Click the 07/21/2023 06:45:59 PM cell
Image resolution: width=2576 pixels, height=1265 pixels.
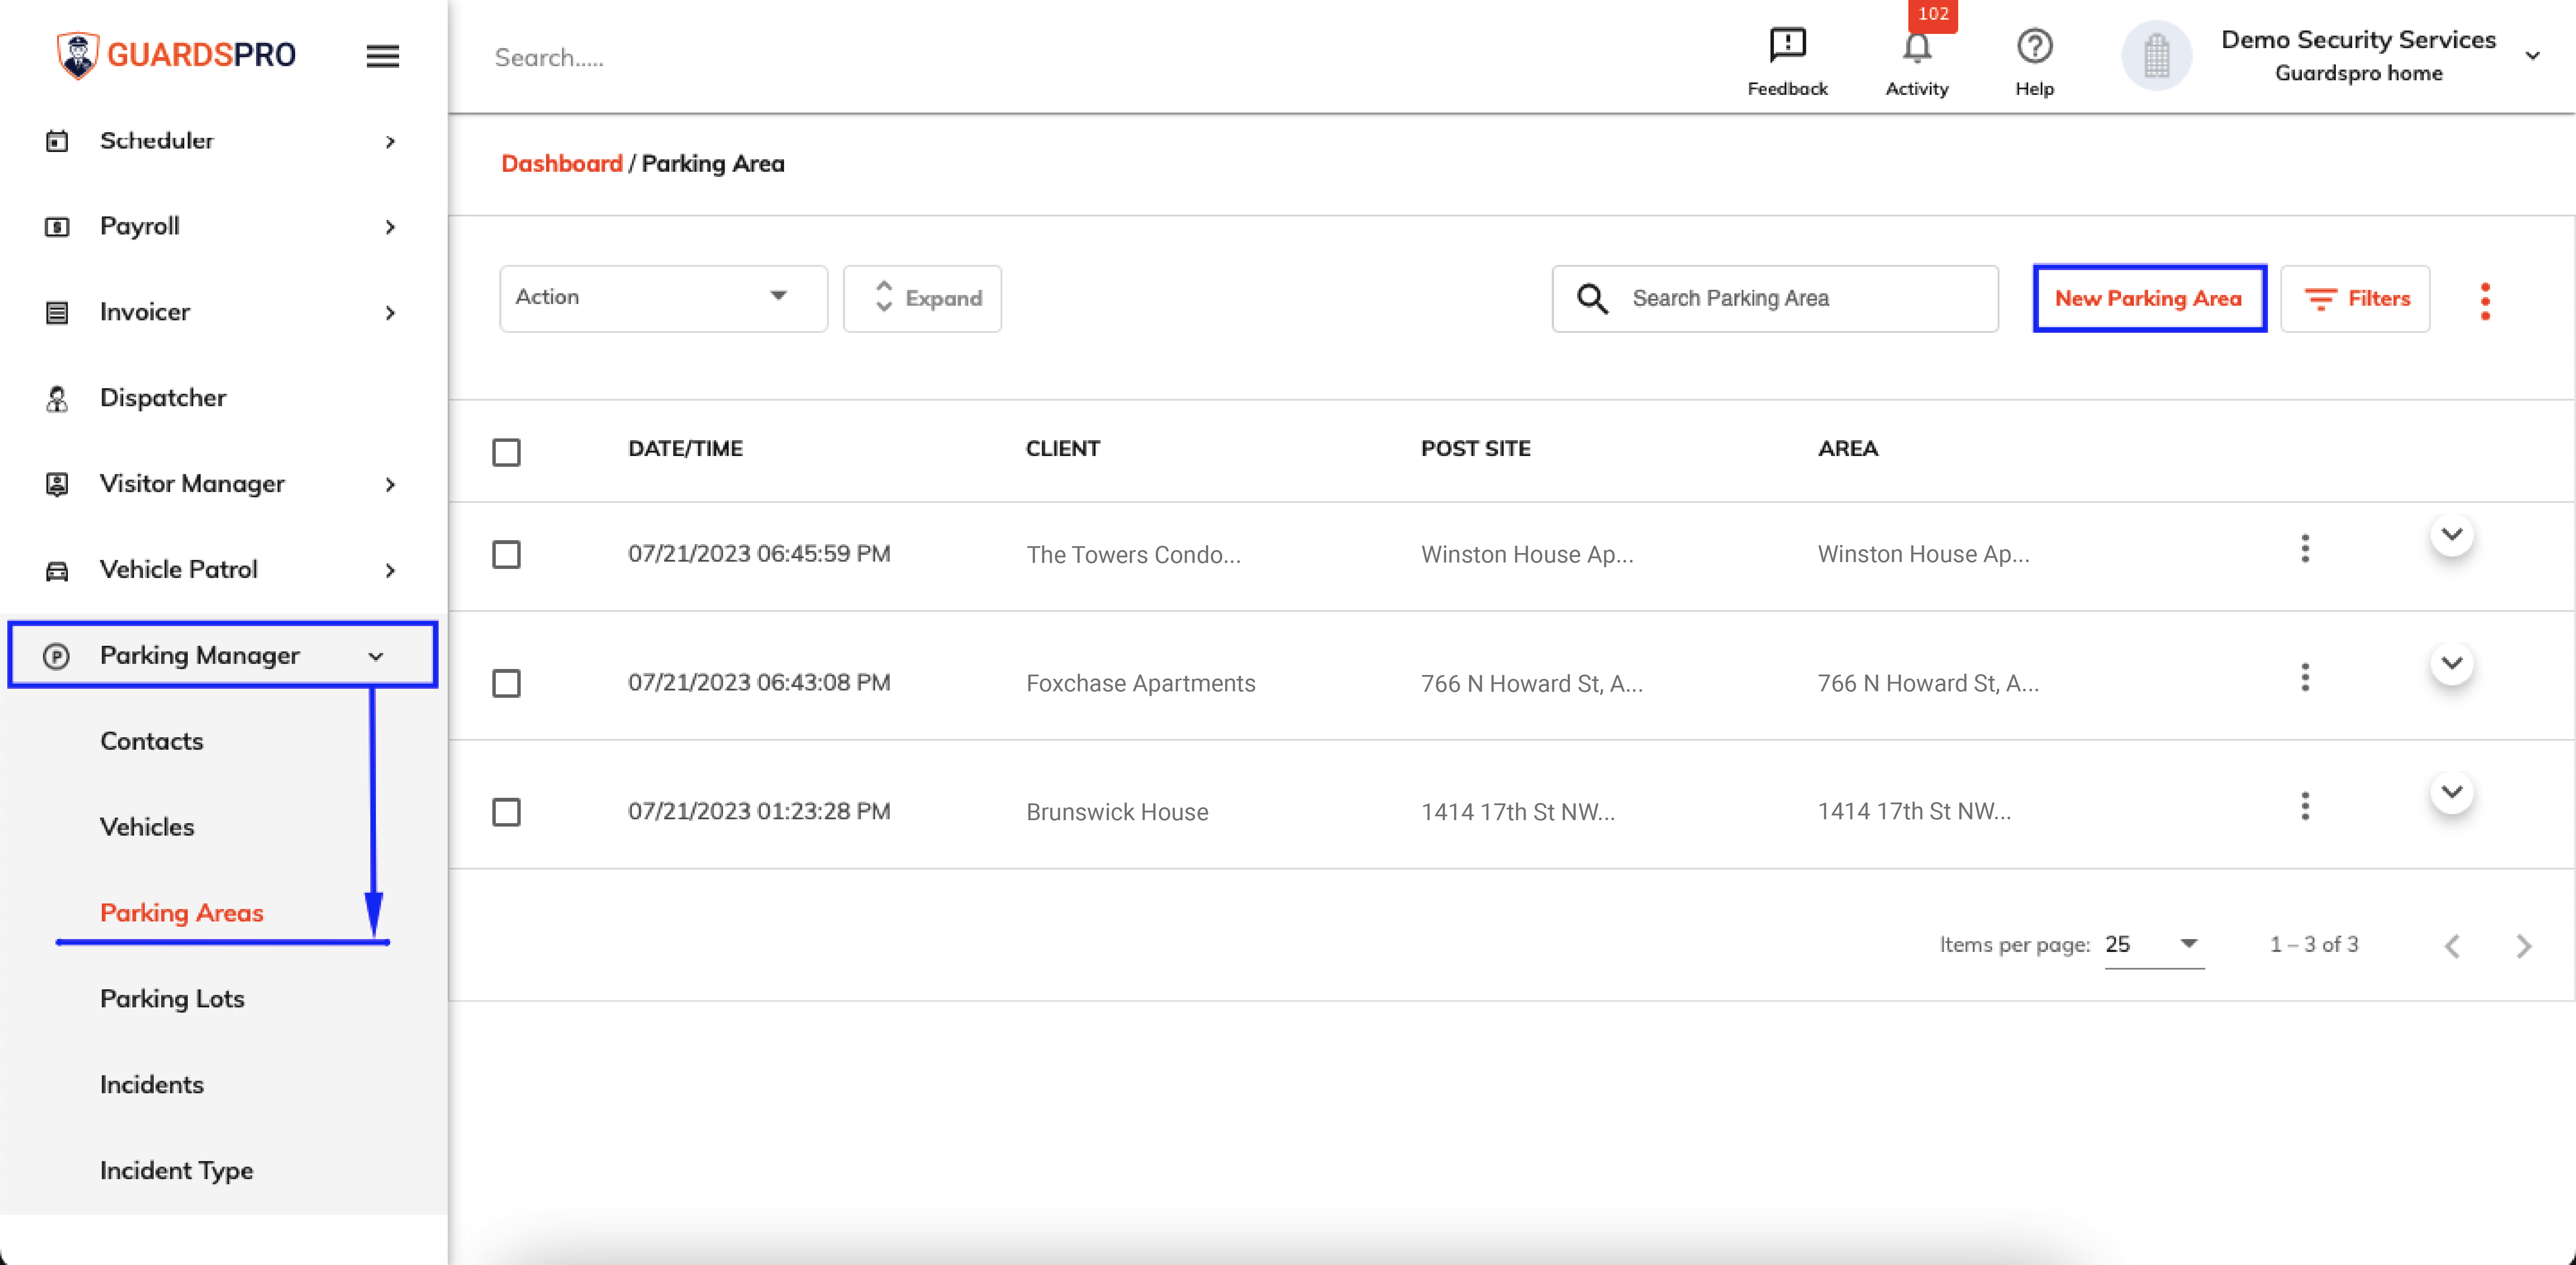click(759, 553)
